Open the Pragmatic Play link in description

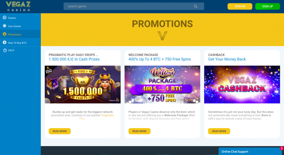point(97,117)
